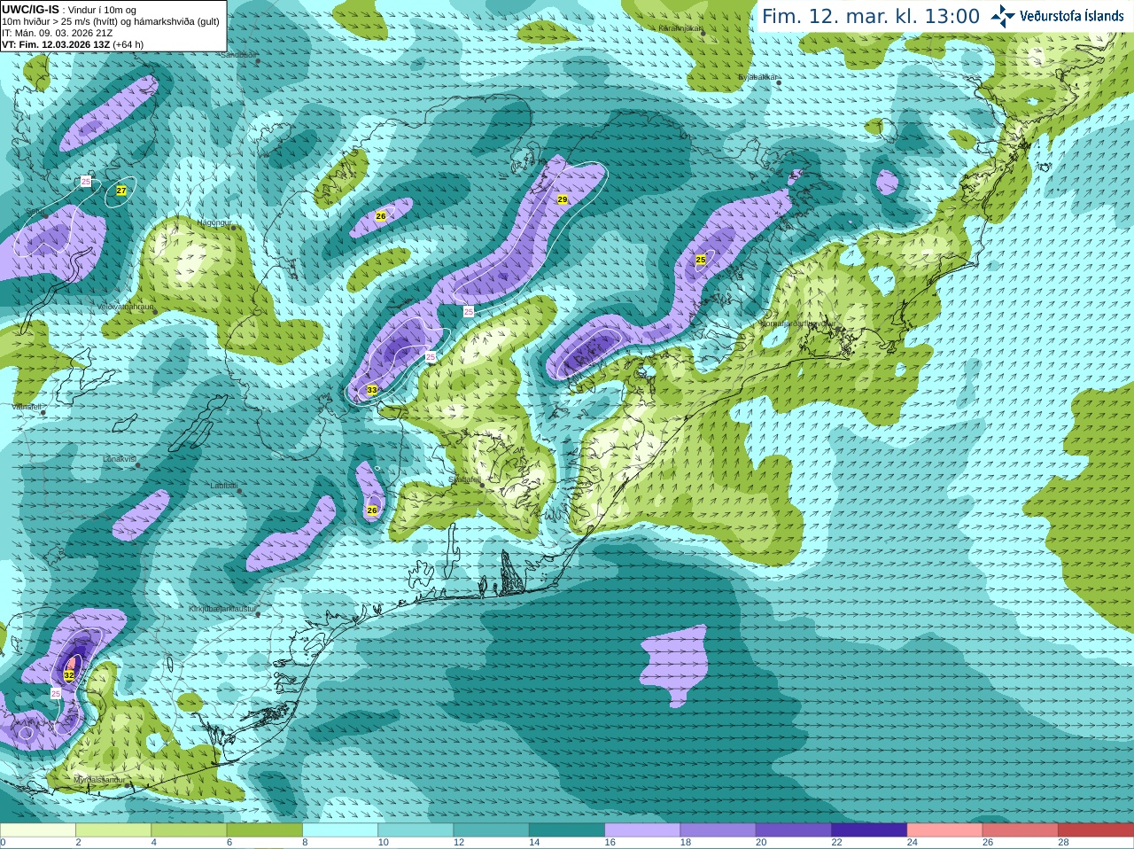The height and width of the screenshot is (849, 1134).
Task: Select the forecast time heading Fim. 12. mar. kl. 13:00
Action: 871,17
